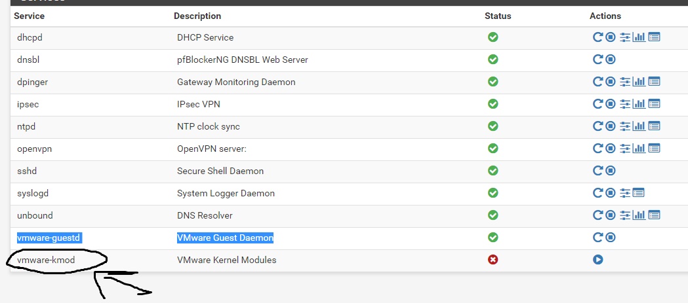The height and width of the screenshot is (303, 688).
Task: View related status chart for ntpd
Action: (639, 126)
